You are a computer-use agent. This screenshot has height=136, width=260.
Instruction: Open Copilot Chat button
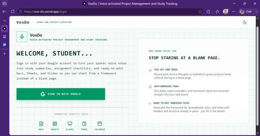[245, 12]
